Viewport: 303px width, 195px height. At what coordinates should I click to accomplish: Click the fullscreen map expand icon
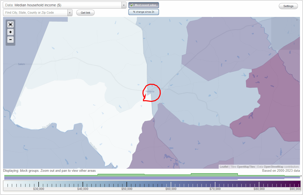click(x=10, y=24)
